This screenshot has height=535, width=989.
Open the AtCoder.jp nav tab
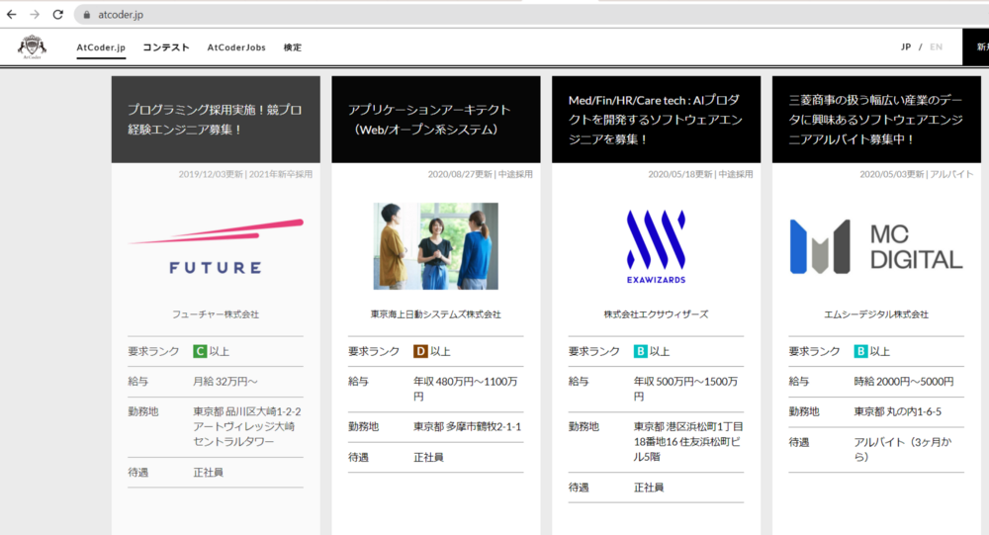(x=101, y=47)
